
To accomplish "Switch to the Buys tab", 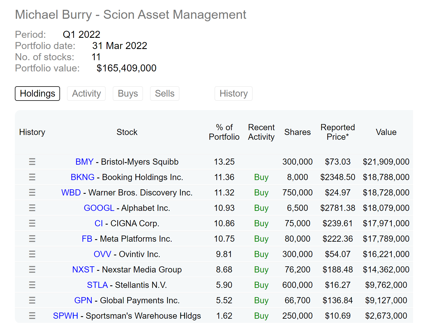I will click(x=128, y=94).
